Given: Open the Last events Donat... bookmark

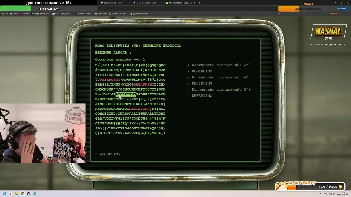Looking at the screenshot, I should point(83,13).
